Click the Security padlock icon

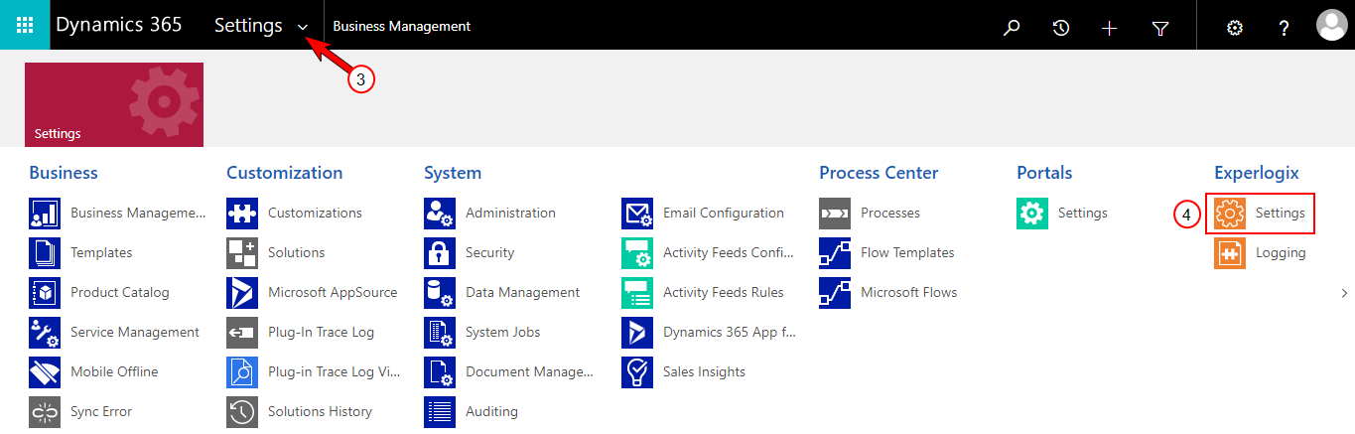440,253
